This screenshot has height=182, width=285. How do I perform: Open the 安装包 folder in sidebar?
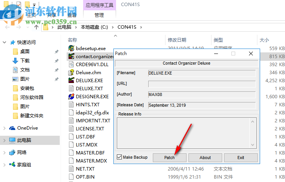tap(27, 88)
